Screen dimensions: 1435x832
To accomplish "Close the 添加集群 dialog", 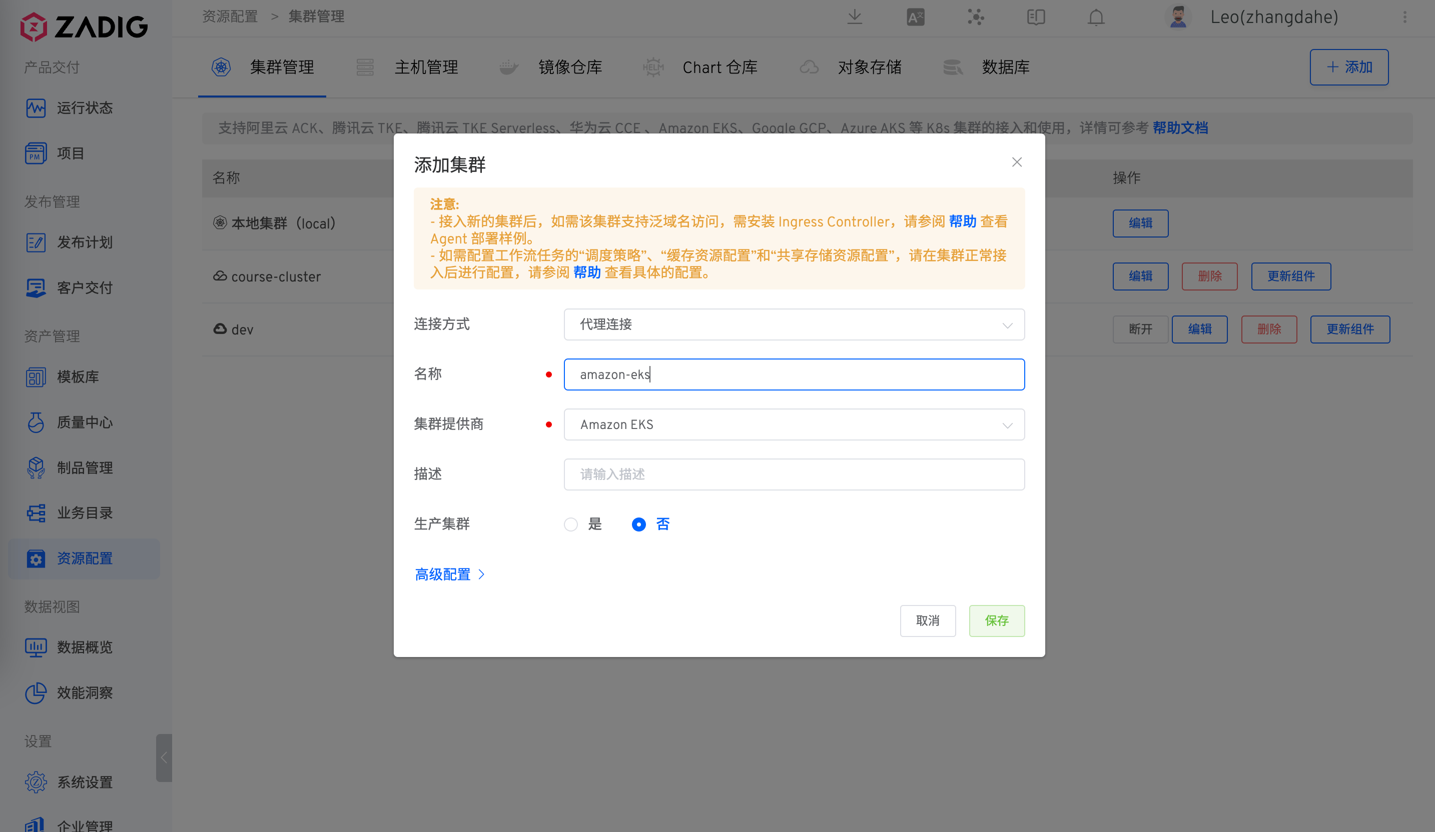I will coord(1017,162).
